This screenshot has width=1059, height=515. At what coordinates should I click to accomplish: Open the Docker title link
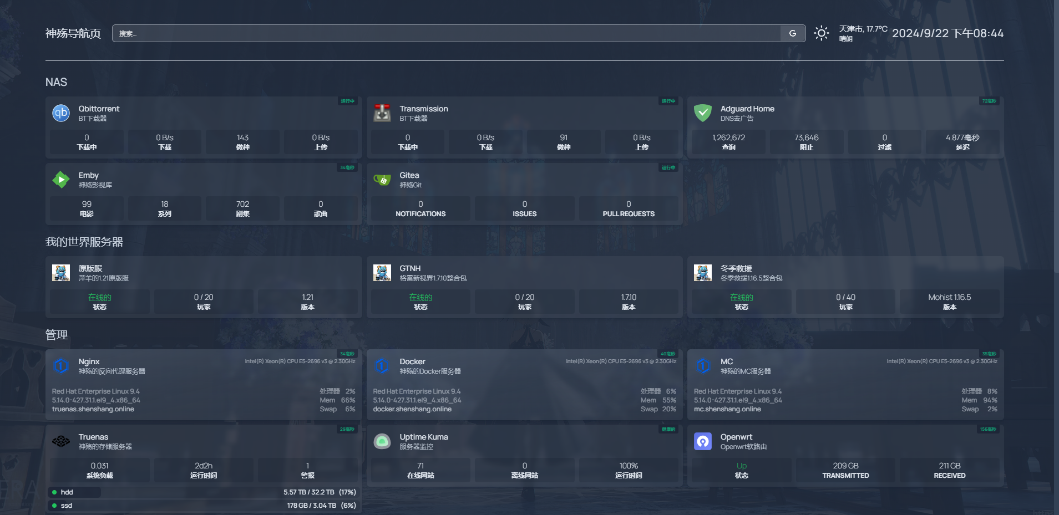(x=412, y=361)
